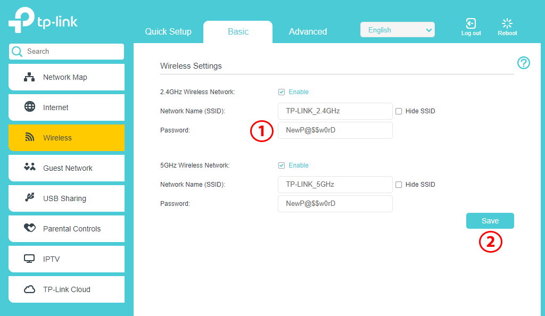Click the 2.4GHz Network Name SSID field

coord(335,111)
